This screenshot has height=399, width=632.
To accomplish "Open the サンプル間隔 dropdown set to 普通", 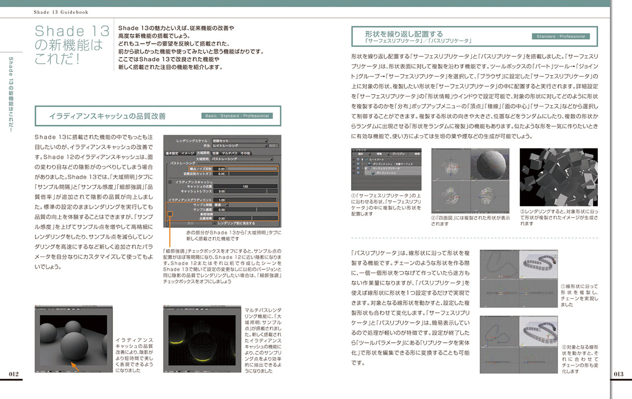I will 221,205.
